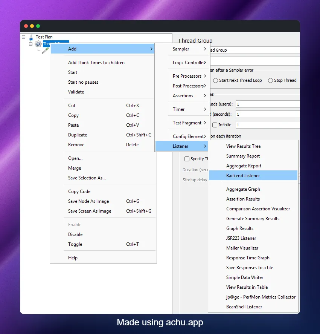
Task: Click the threads (users) number field
Action: pos(268,104)
